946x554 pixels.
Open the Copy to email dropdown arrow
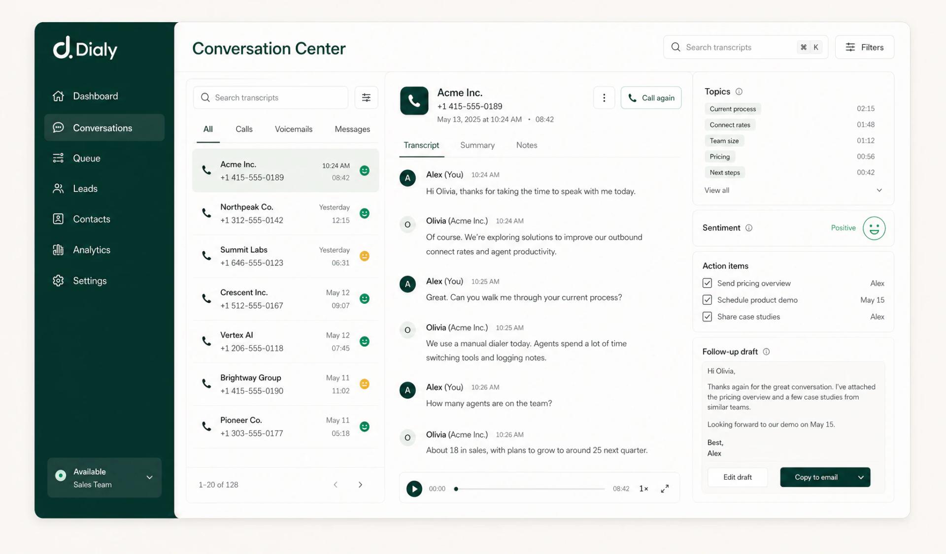click(861, 477)
